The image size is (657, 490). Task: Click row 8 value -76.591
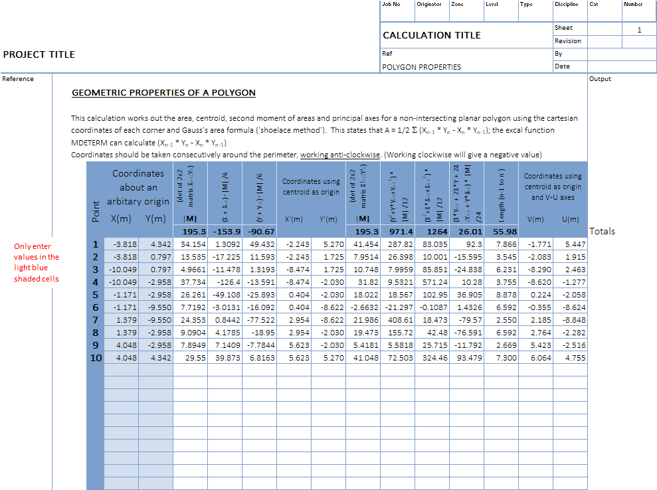click(x=467, y=333)
